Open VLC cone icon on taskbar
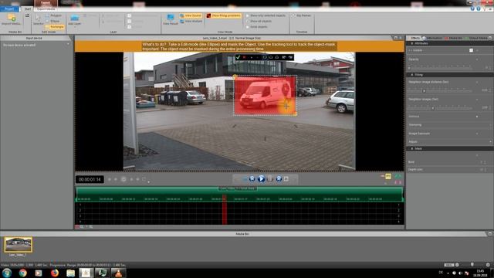The width and height of the screenshot is (494, 278). click(x=118, y=273)
